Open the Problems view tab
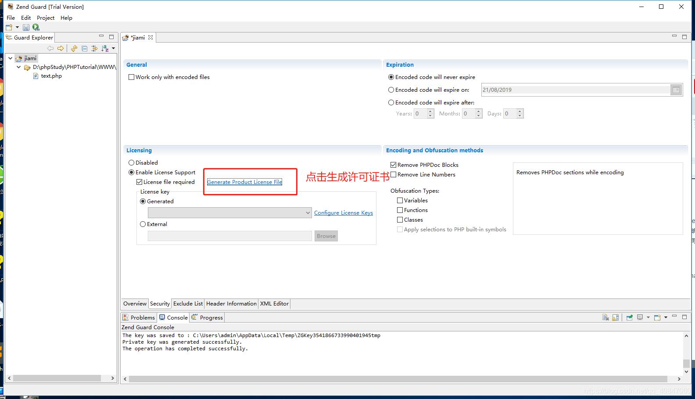The image size is (695, 399). [x=139, y=317]
